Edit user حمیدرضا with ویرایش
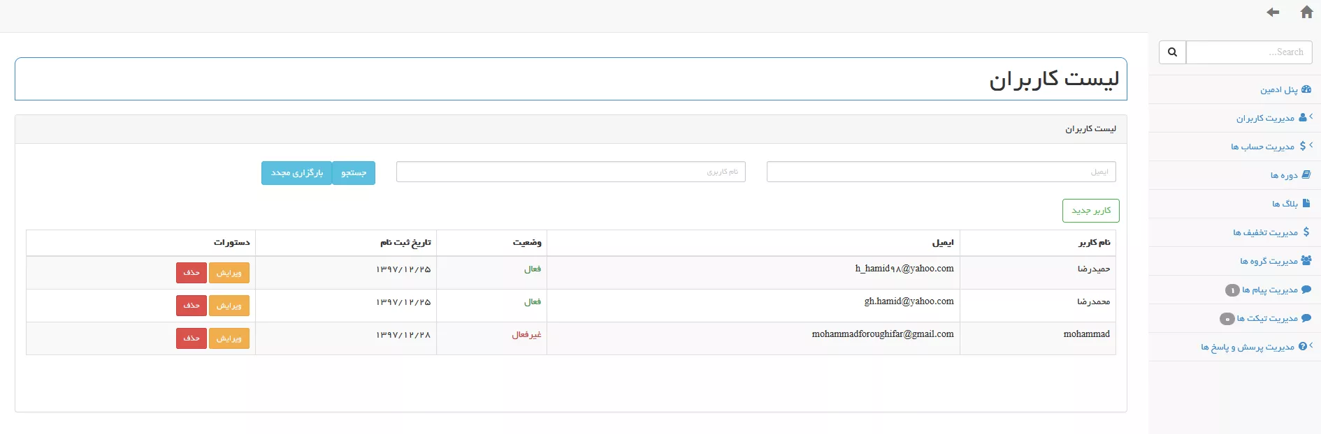 click(229, 273)
